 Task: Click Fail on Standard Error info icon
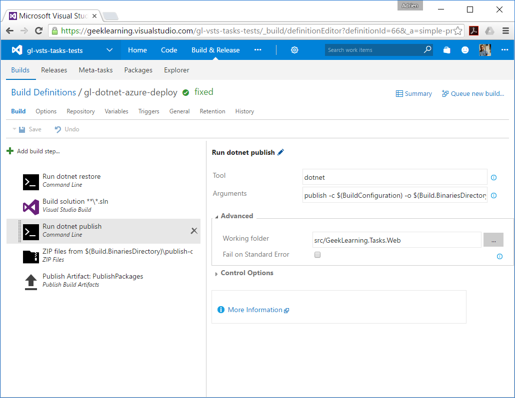coord(499,256)
